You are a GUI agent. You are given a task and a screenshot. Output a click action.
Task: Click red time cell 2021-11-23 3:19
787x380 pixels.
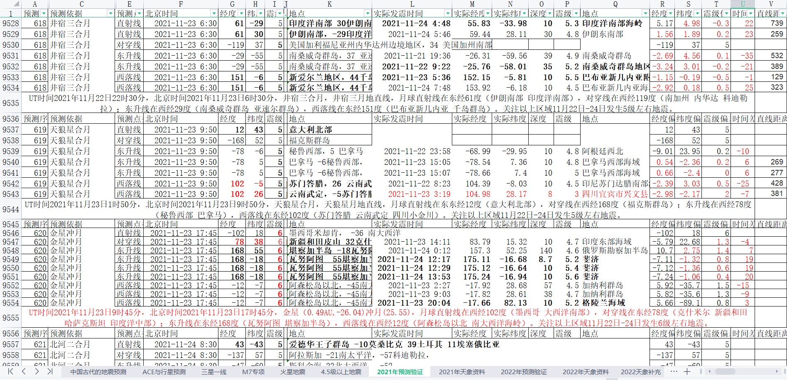point(412,194)
